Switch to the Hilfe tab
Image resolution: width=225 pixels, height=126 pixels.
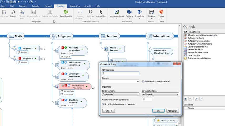click(98, 6)
